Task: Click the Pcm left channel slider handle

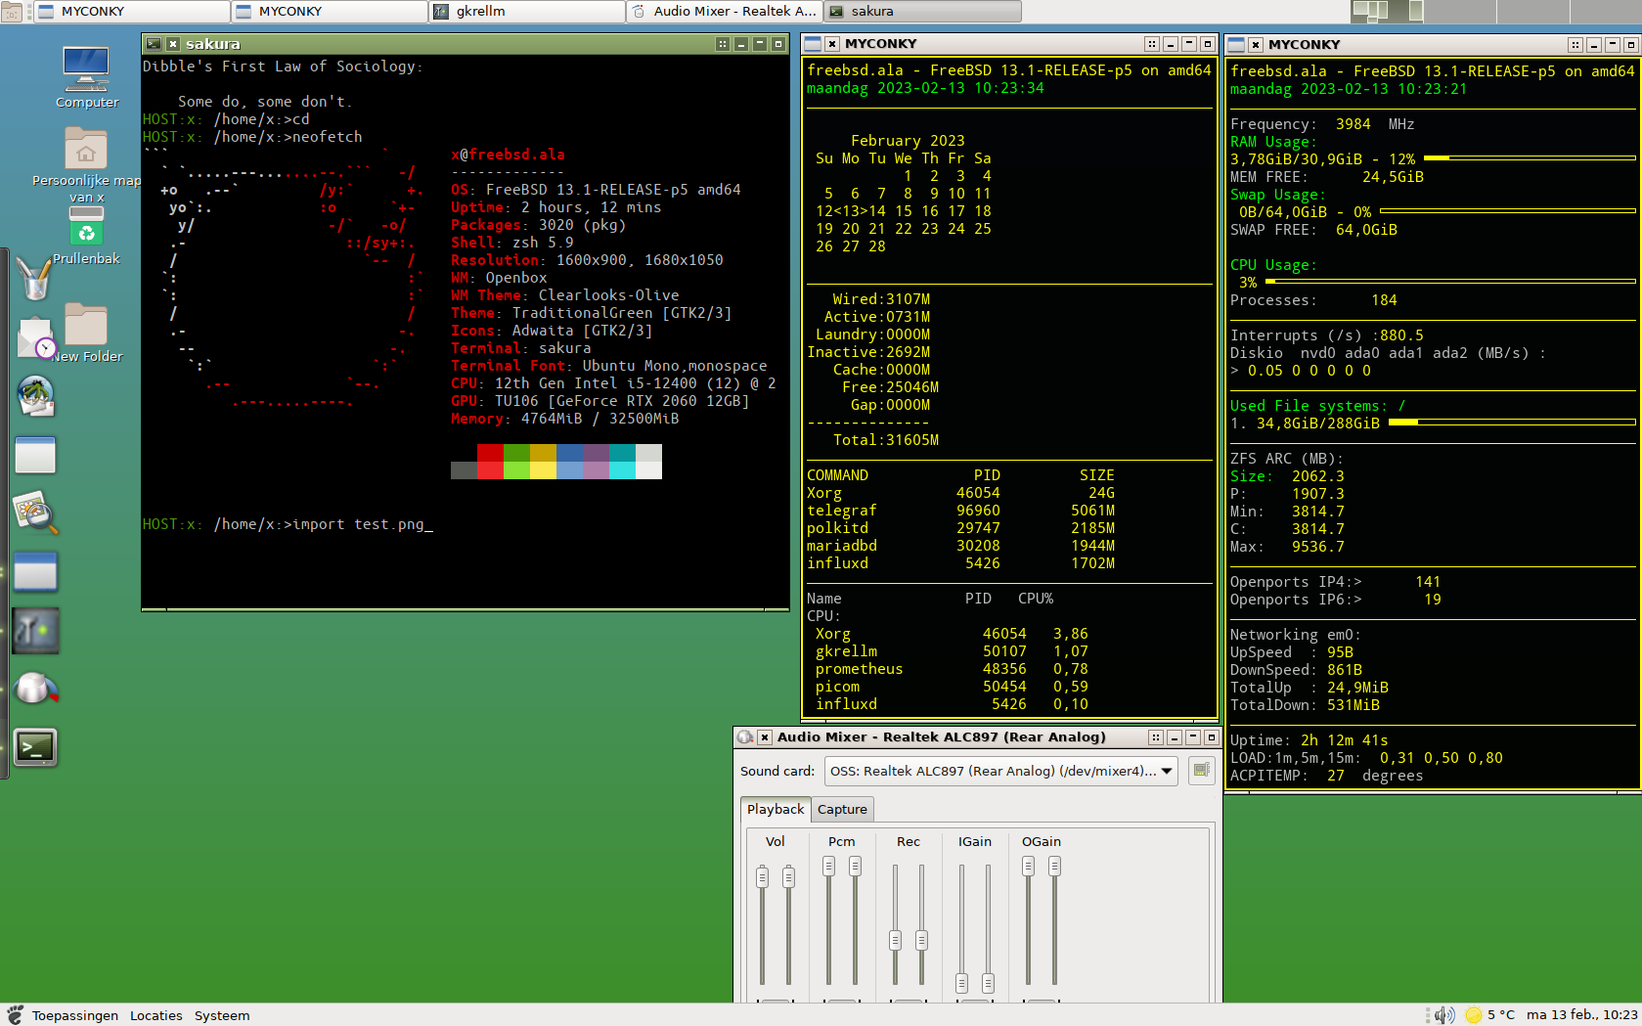Action: (828, 866)
